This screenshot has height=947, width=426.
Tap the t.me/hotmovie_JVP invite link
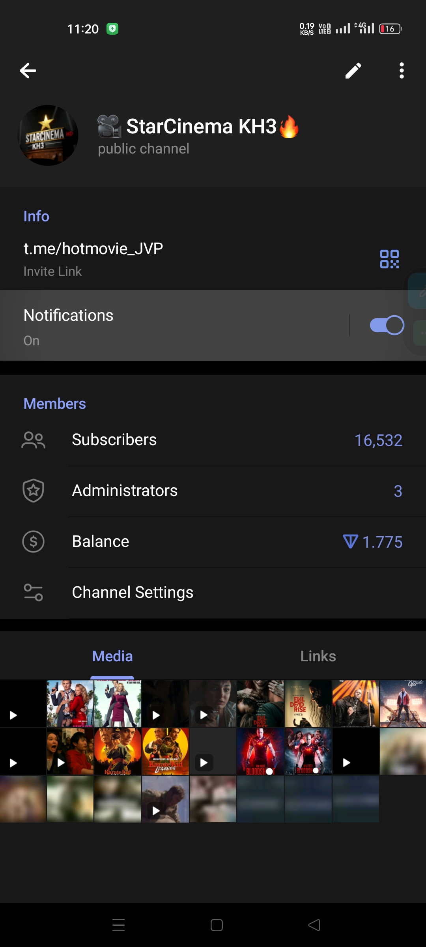93,249
